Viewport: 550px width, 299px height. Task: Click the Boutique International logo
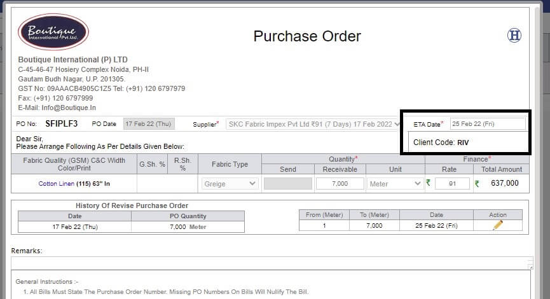pyautogui.click(x=53, y=32)
